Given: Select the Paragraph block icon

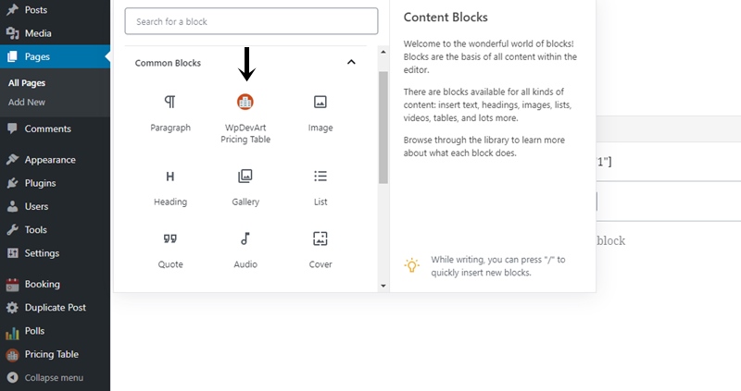Looking at the screenshot, I should point(170,102).
